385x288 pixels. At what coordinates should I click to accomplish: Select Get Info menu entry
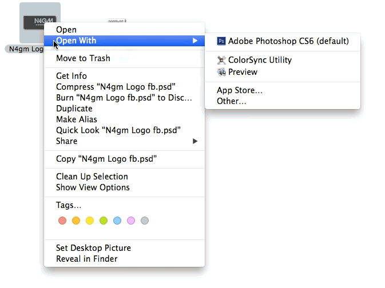click(x=72, y=76)
